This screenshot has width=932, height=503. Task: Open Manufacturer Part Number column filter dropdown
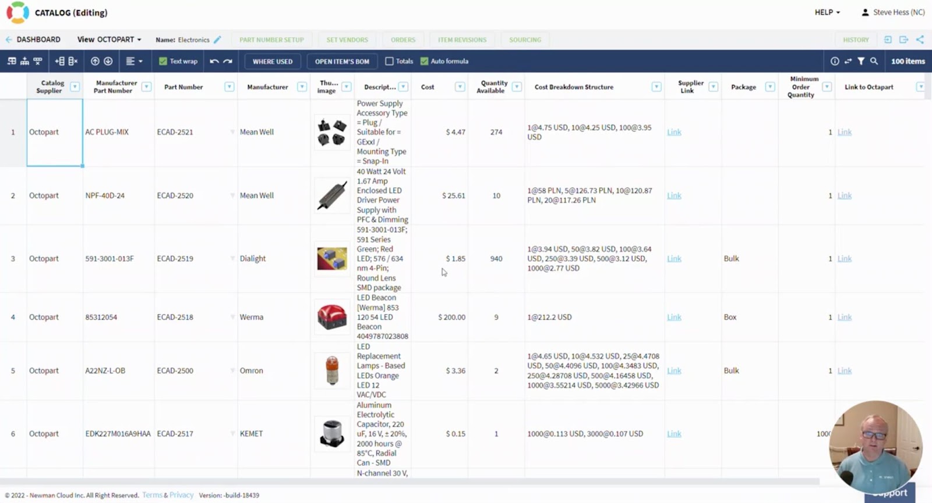(x=146, y=87)
